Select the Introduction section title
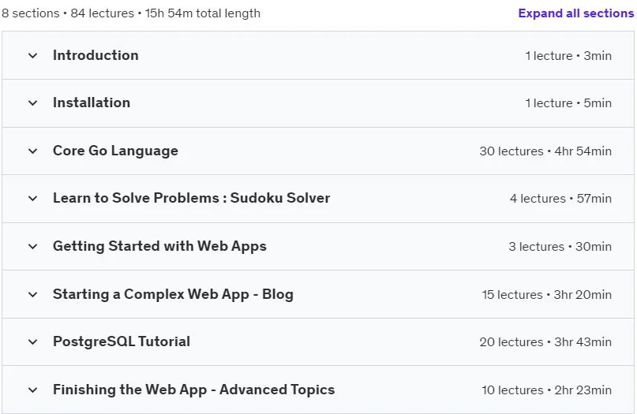This screenshot has width=637, height=414. (96, 55)
